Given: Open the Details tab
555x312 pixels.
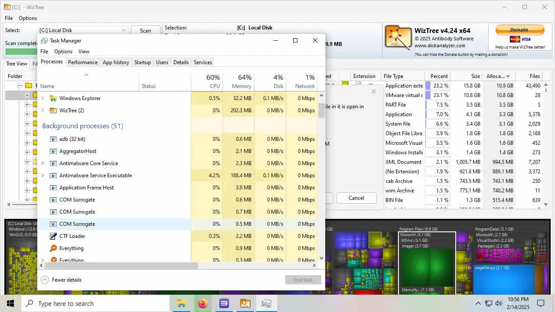Looking at the screenshot, I should click(x=181, y=62).
